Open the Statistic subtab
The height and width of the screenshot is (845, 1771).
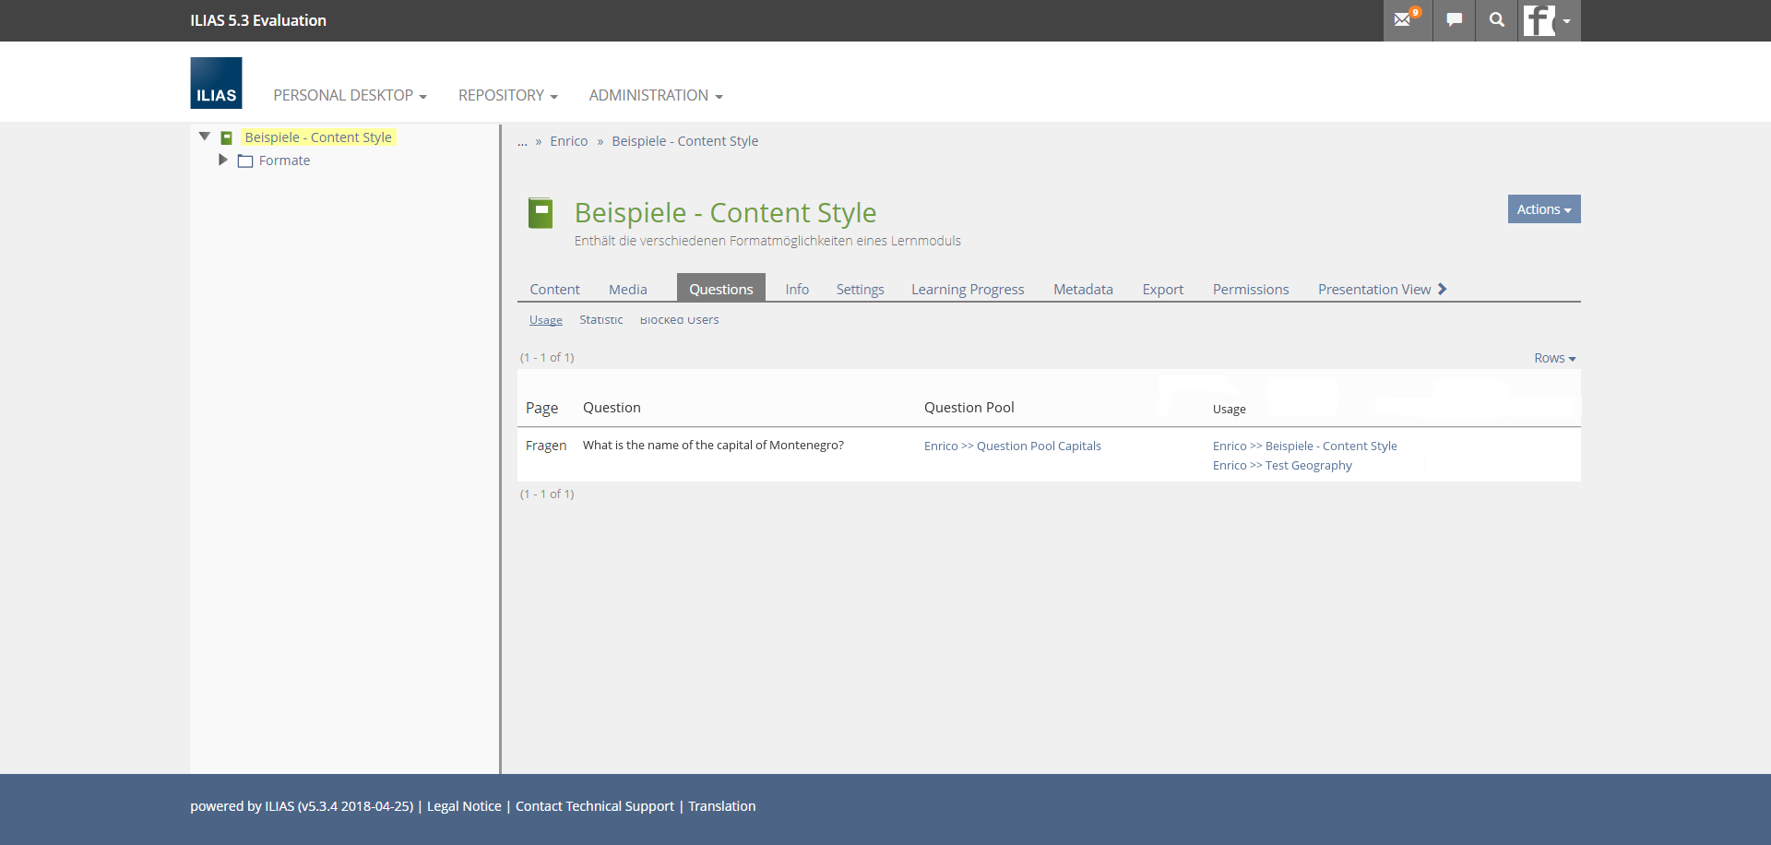pos(600,320)
